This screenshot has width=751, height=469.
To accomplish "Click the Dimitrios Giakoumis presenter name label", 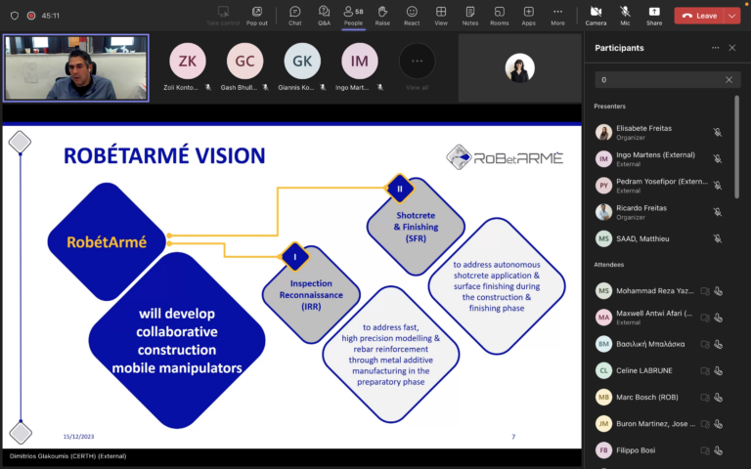I will tap(68, 456).
